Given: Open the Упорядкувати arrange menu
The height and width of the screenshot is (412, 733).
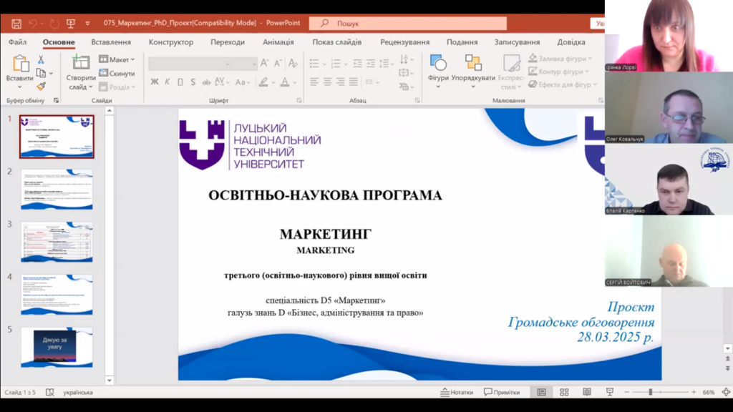Looking at the screenshot, I should point(473,72).
